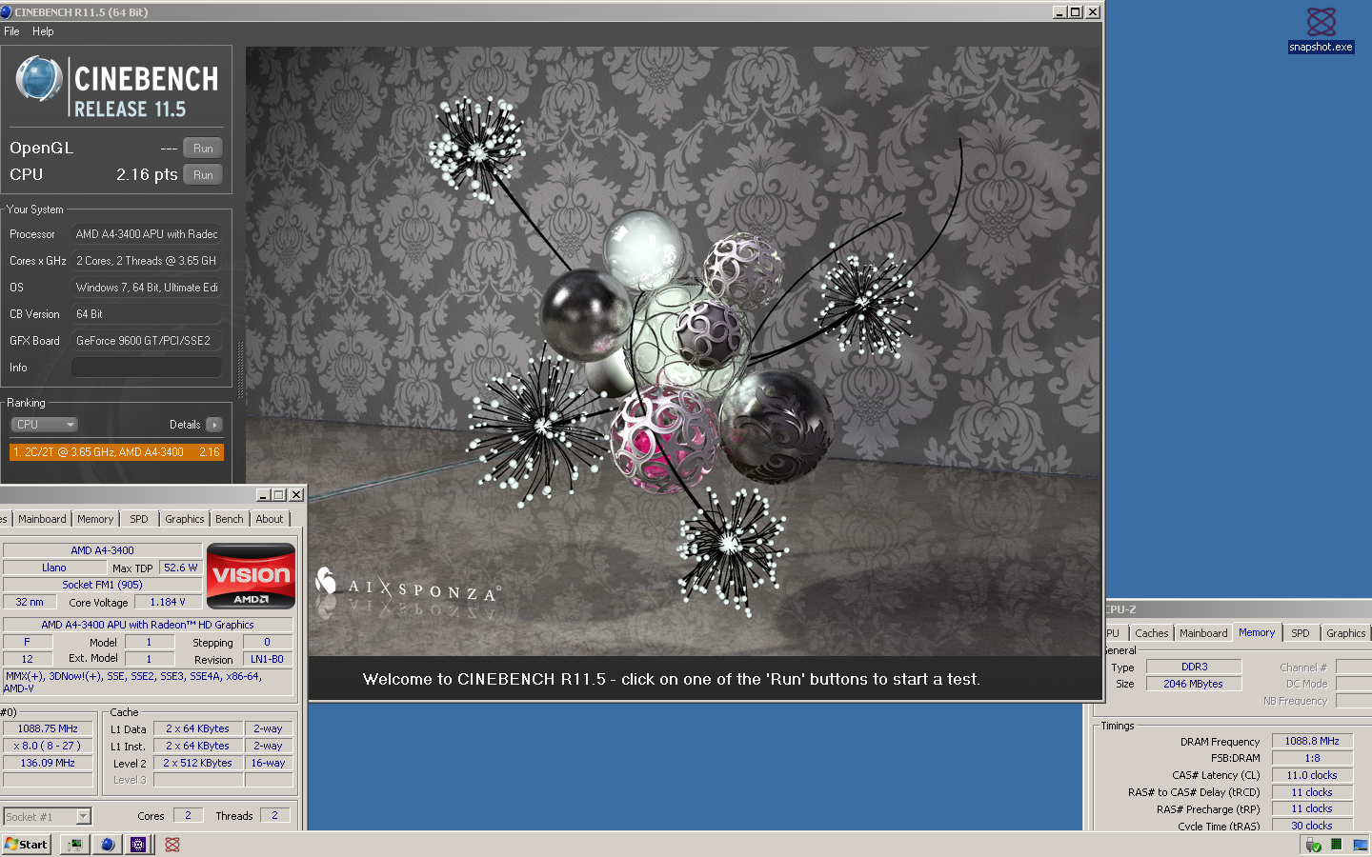Image resolution: width=1372 pixels, height=857 pixels.
Task: Select the AMD A4-3400 ranking entry
Action: (116, 452)
